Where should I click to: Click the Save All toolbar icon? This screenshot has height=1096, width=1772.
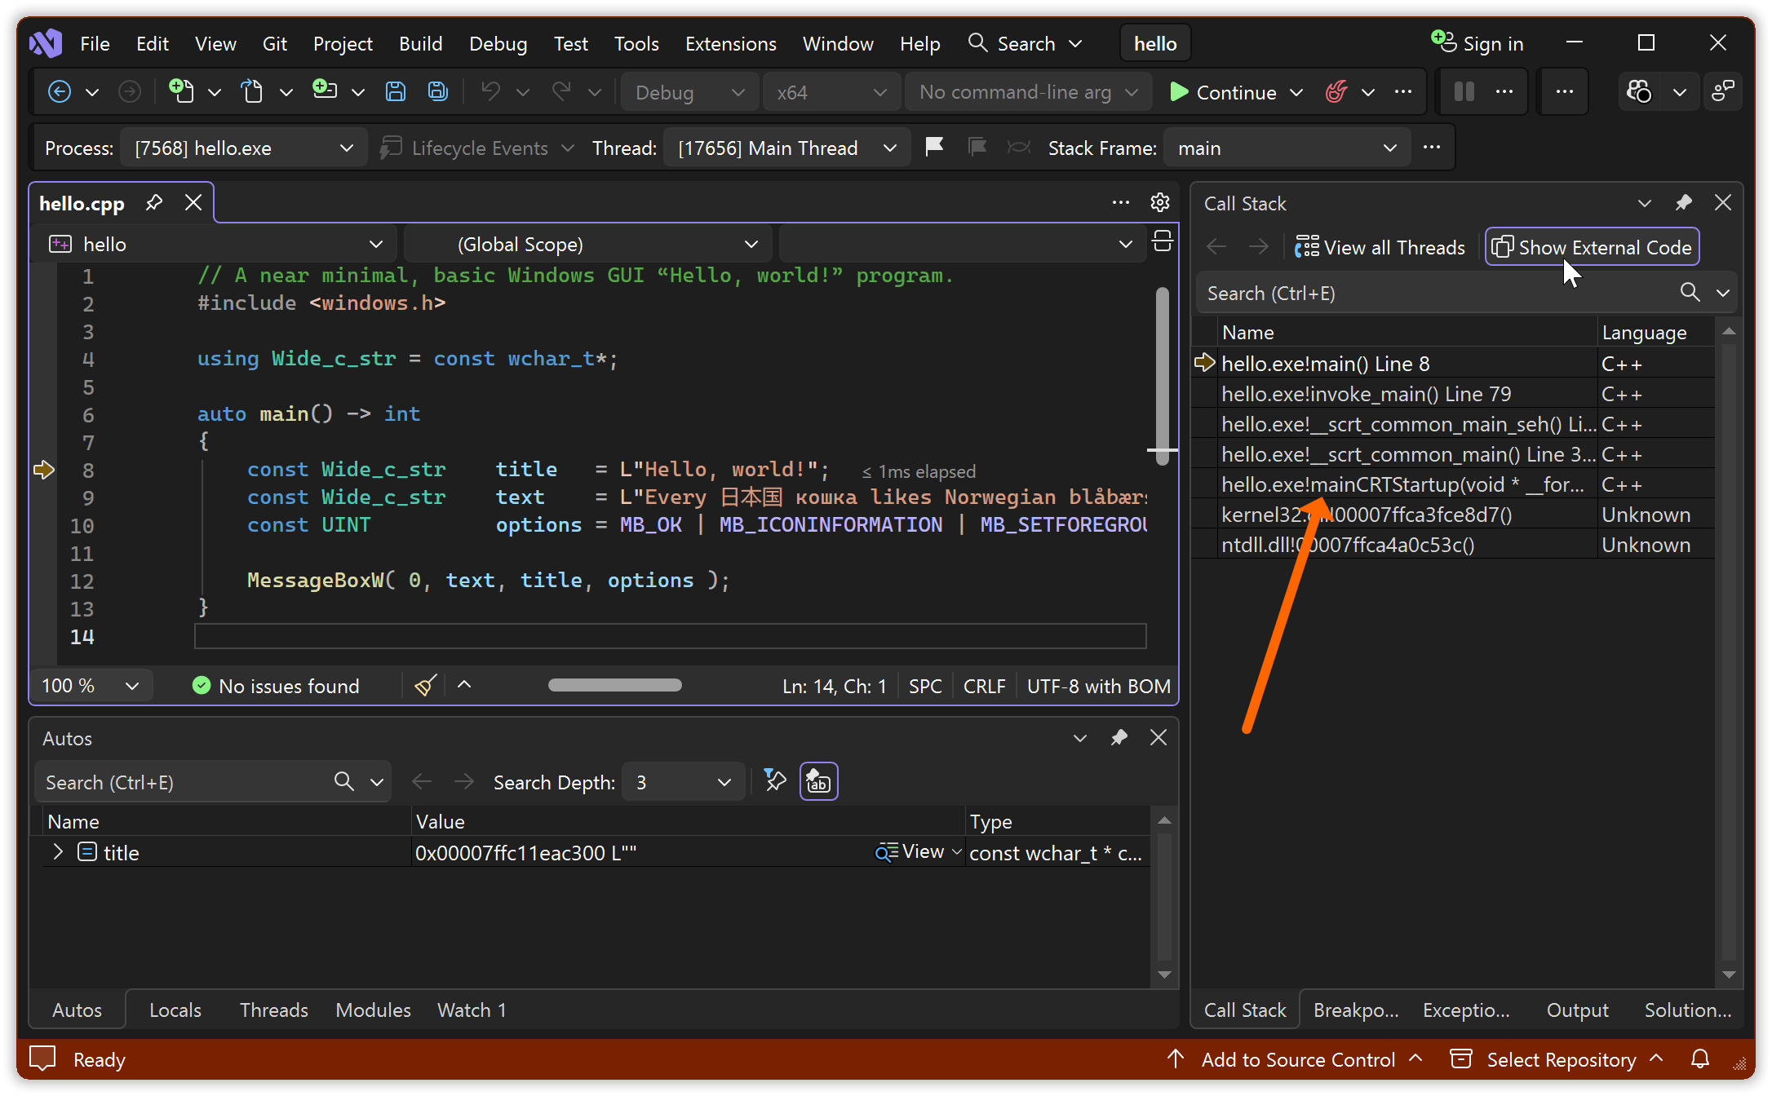(438, 92)
